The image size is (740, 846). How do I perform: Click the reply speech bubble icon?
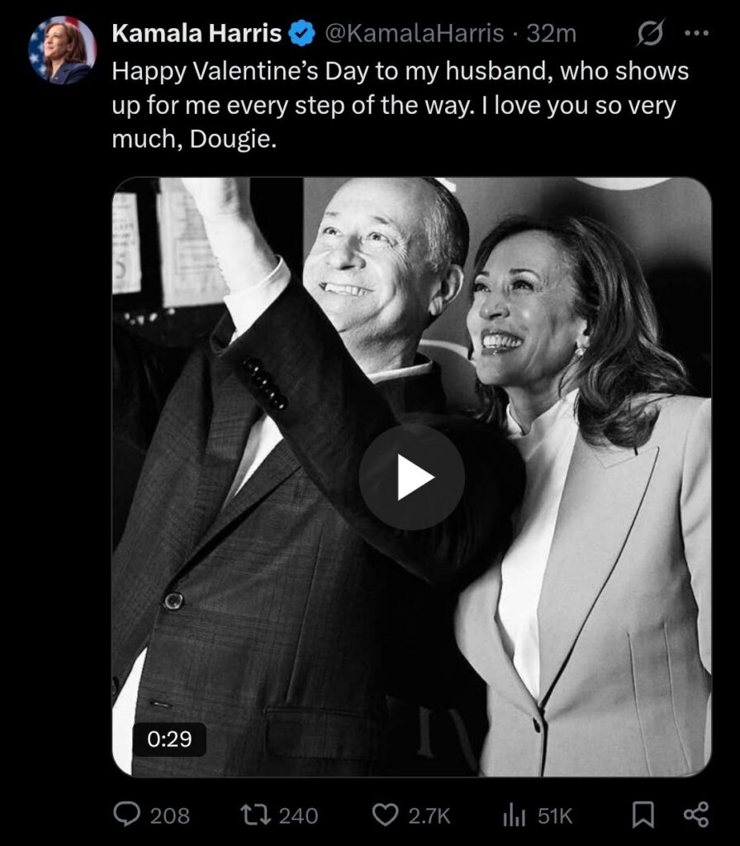(x=126, y=815)
